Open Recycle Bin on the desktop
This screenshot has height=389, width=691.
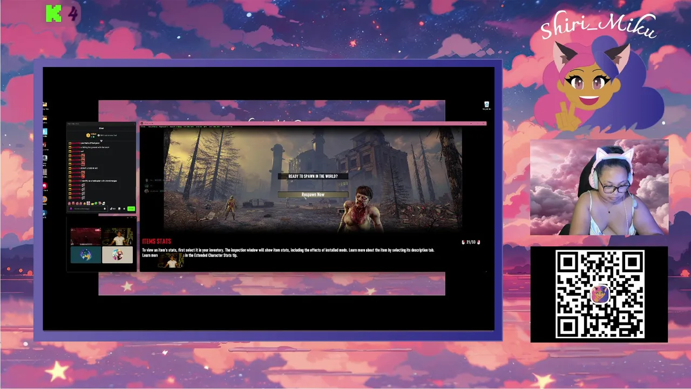click(486, 105)
